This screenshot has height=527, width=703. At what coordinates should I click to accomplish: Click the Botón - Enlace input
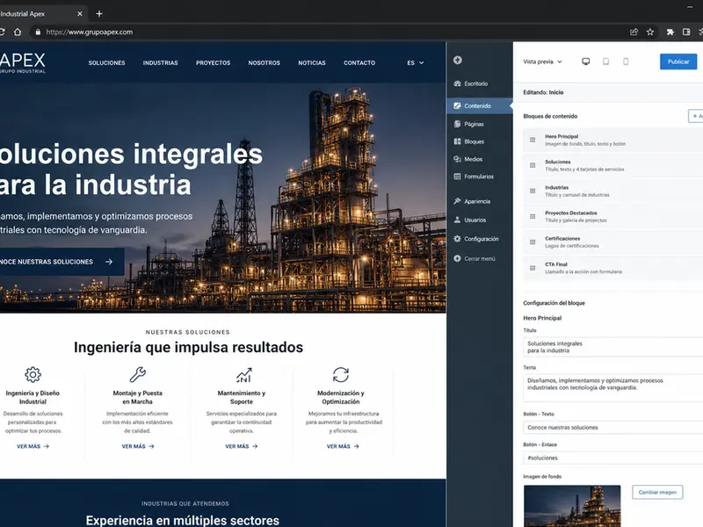(x=612, y=458)
